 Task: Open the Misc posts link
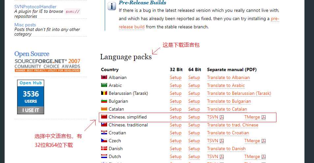(x=25, y=25)
